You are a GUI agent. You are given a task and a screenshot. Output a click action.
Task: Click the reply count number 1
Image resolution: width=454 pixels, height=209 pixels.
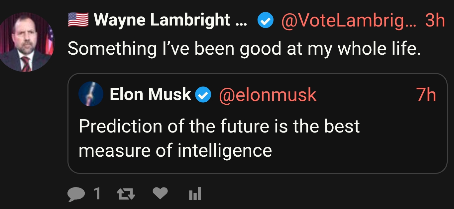click(x=97, y=194)
